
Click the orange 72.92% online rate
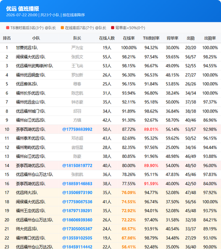coord(129,211)
